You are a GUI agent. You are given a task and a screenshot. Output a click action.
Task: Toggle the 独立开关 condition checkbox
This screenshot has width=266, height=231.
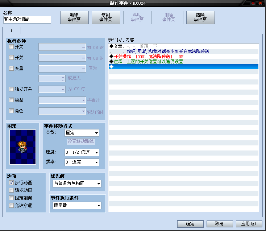point(11,89)
